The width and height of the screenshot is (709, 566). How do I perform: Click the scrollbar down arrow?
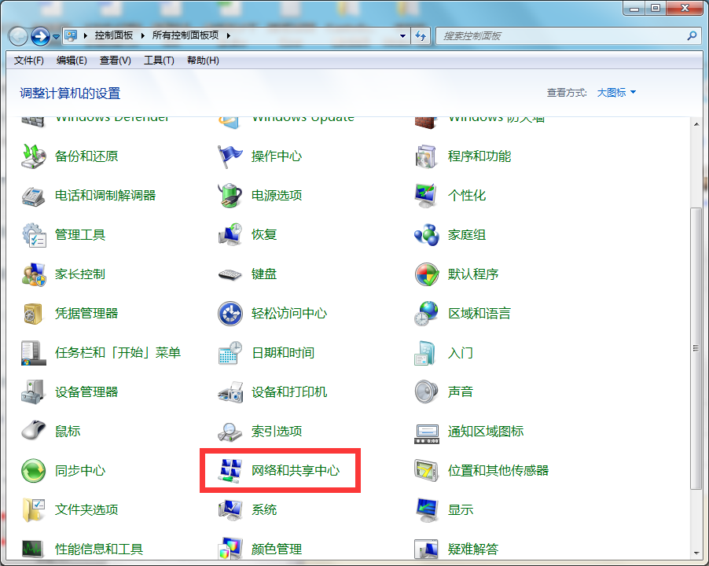pyautogui.click(x=696, y=553)
